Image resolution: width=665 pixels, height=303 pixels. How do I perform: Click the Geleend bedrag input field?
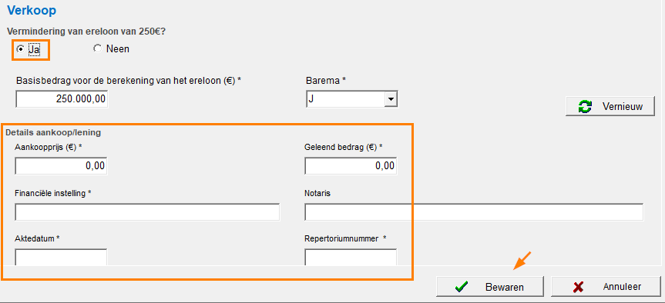pos(351,166)
